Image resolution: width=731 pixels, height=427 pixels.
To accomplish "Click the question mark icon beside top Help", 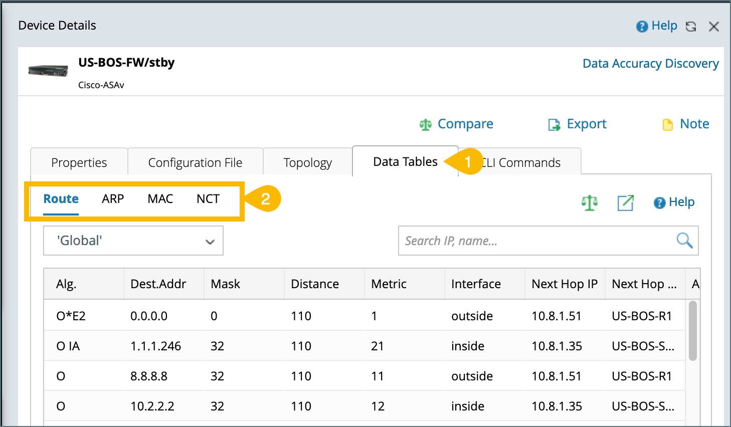I will [x=642, y=27].
